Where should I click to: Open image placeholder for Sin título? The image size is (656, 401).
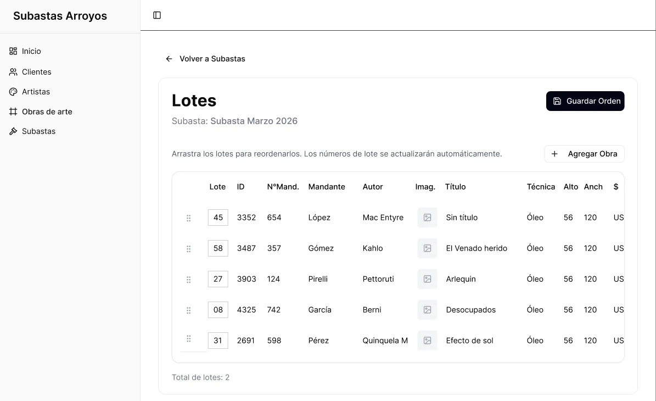[427, 218]
